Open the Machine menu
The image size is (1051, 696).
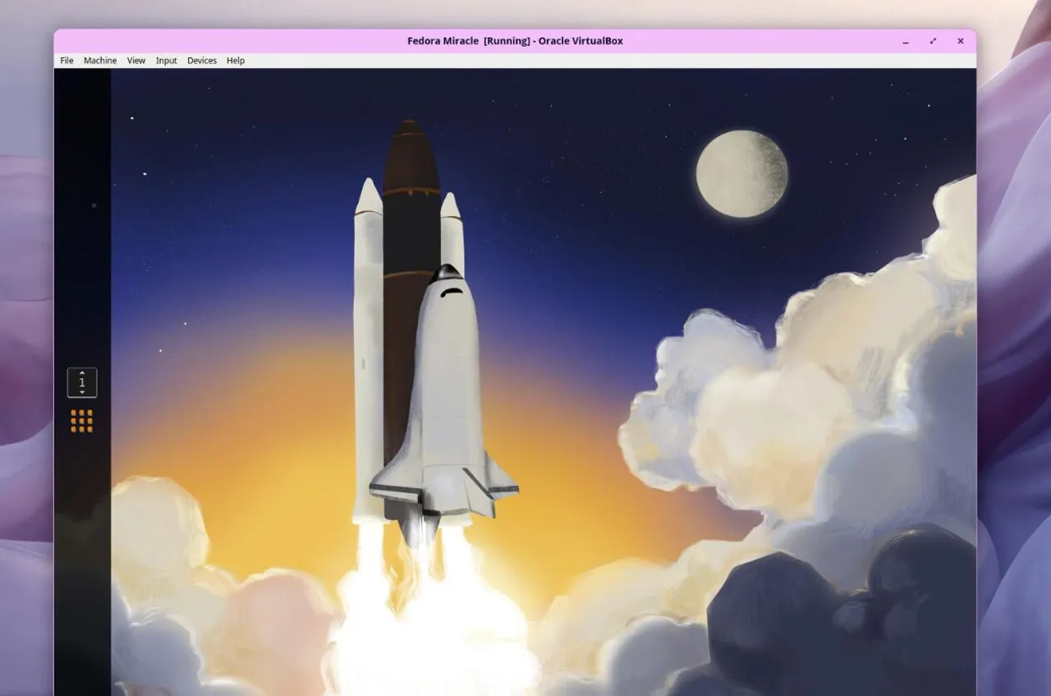point(100,61)
